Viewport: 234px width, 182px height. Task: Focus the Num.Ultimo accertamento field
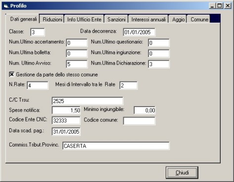point(77,43)
